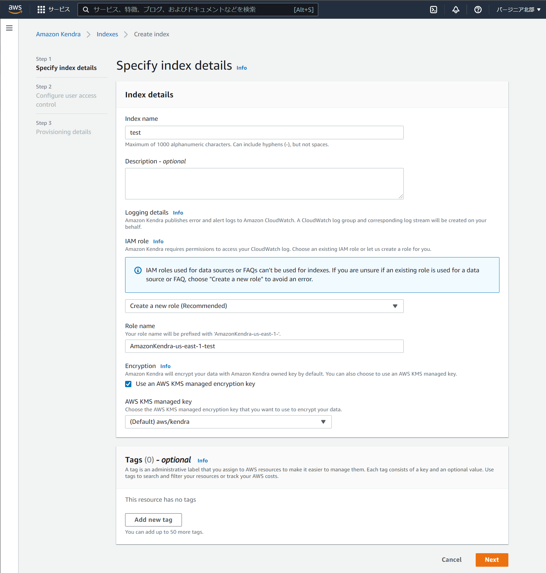Select Step 3 Provisioning details
Screen dimensions: 546x573
click(x=63, y=132)
